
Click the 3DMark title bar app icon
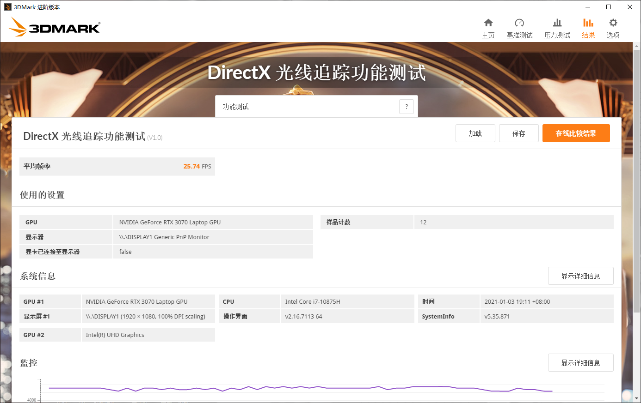pos(7,7)
